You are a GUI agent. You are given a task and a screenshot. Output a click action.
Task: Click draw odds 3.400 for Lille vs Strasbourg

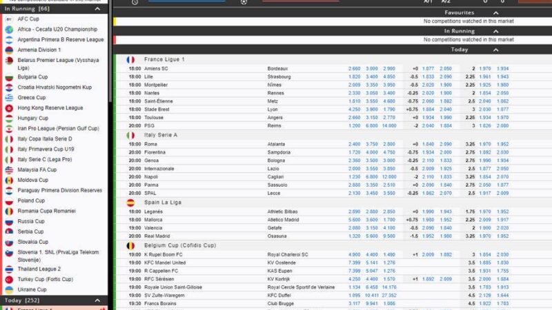[x=371, y=76]
